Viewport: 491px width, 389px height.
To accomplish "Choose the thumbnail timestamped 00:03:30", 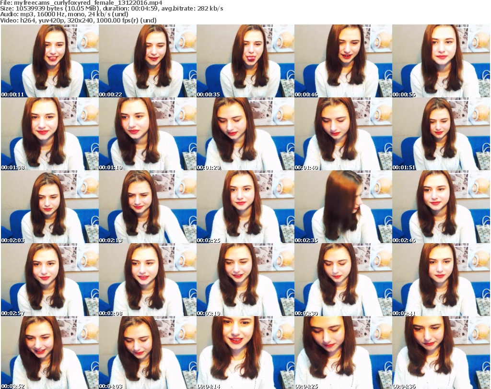I will point(343,280).
